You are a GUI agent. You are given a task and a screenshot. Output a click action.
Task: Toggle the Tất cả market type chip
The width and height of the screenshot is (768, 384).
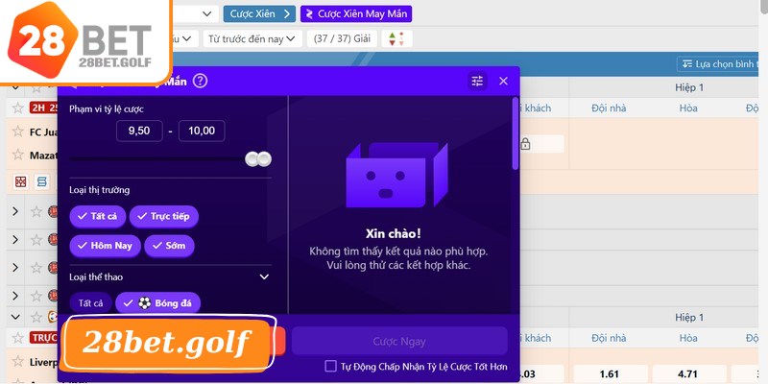click(98, 216)
